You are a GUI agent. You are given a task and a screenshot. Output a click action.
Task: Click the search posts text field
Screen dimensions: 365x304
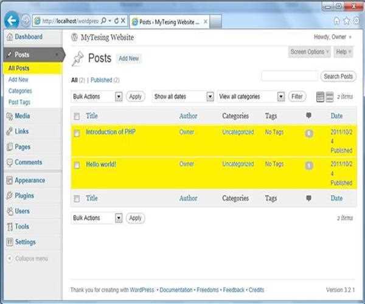coord(290,76)
